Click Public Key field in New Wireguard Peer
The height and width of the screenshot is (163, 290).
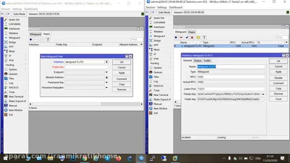pyautogui.click(x=87, y=67)
